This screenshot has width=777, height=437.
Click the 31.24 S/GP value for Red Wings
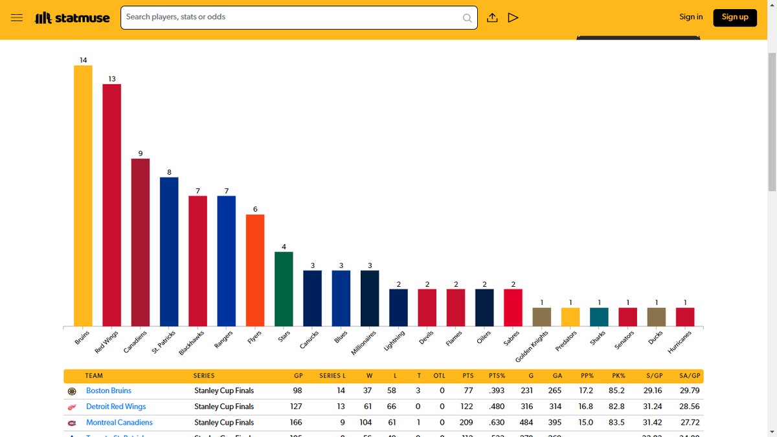pos(652,407)
